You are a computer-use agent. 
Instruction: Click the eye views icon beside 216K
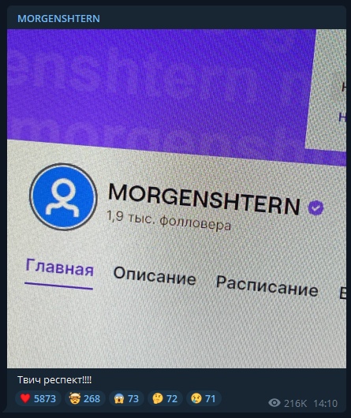[274, 403]
